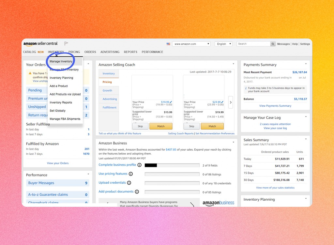Switch to Inventory tab in Selling Coach
The image size is (334, 245).
(x=109, y=73)
